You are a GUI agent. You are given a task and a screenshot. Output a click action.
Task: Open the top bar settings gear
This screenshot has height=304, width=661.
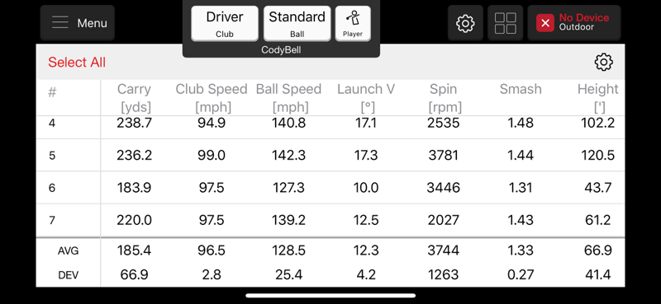point(465,23)
